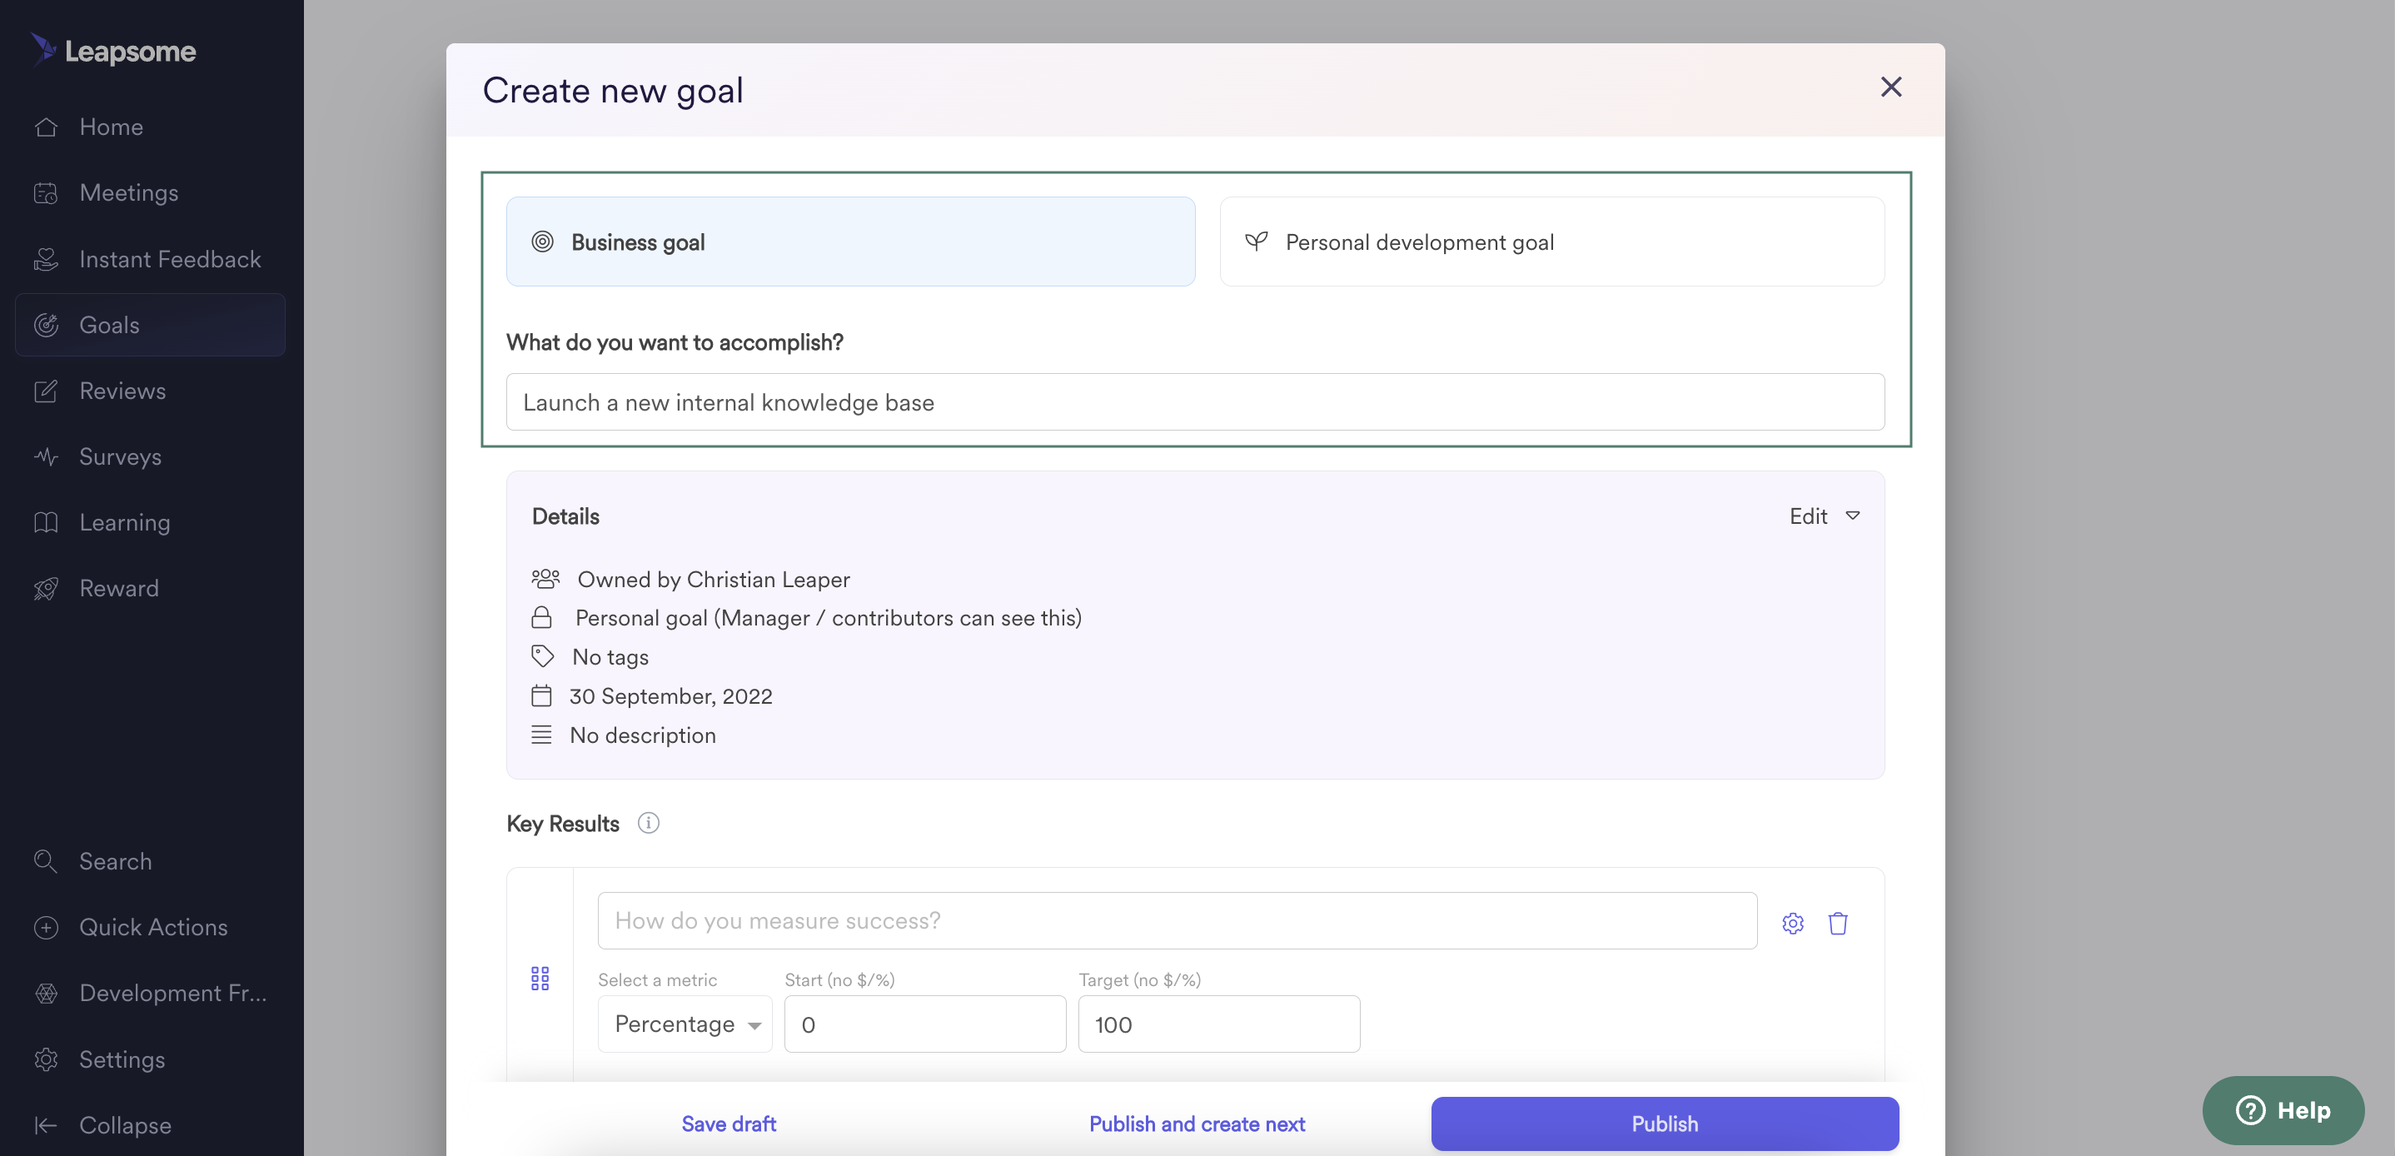Click the Target value field showing 100
The image size is (2395, 1156).
1219,1024
